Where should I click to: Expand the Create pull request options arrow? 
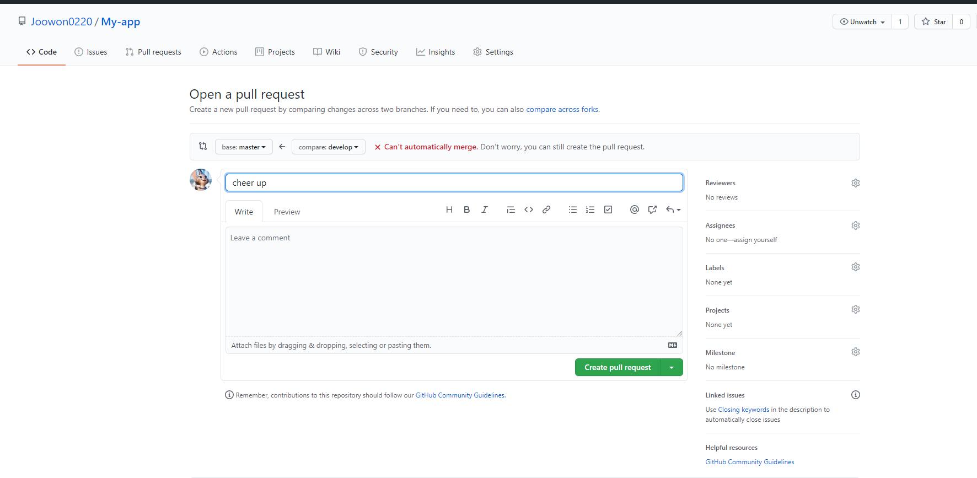[672, 367]
